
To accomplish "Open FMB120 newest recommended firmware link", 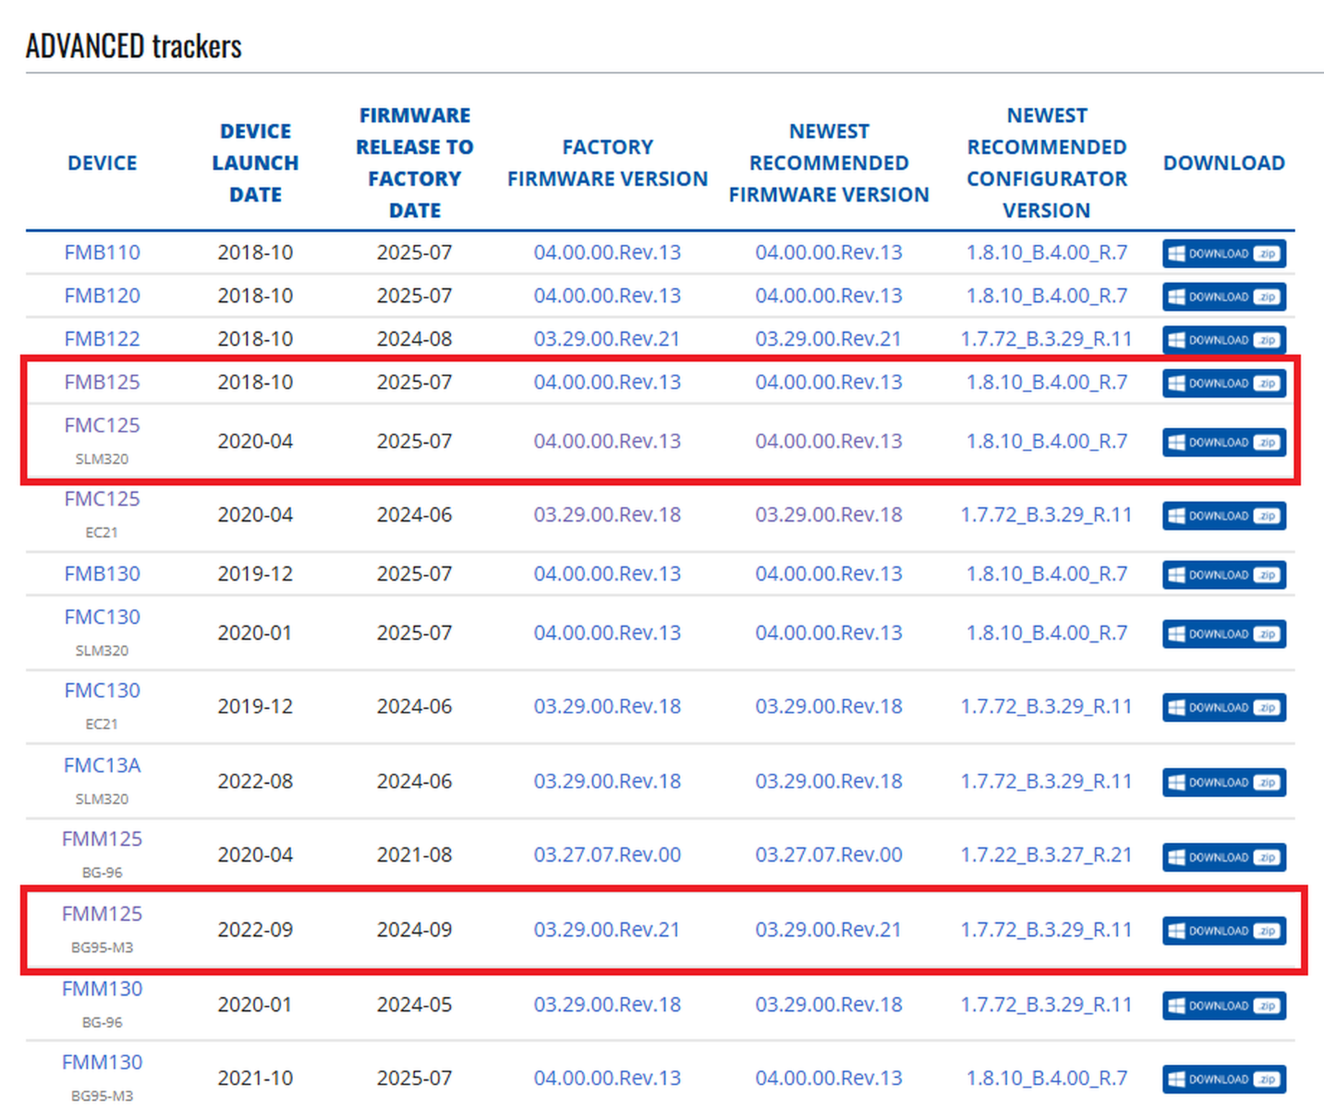I will (x=829, y=295).
